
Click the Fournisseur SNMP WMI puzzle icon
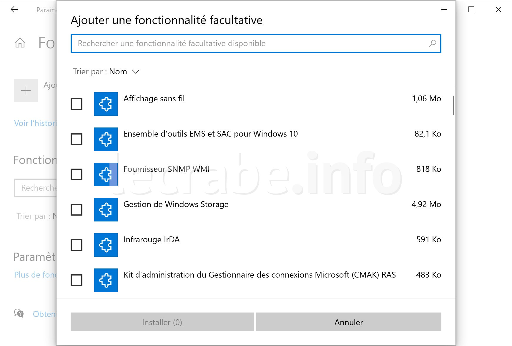click(106, 174)
